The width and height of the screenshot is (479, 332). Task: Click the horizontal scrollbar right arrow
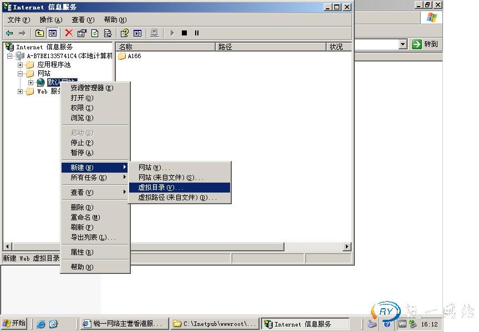coord(347,246)
